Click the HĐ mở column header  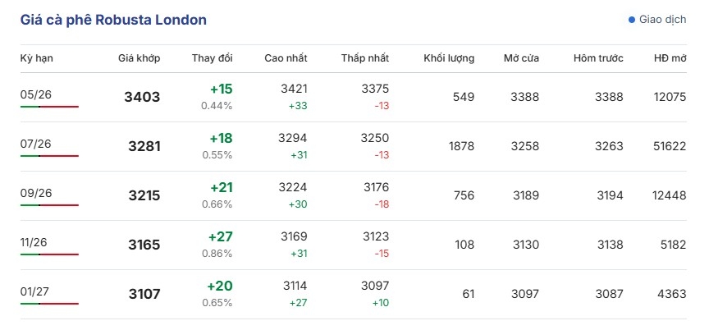pyautogui.click(x=670, y=58)
